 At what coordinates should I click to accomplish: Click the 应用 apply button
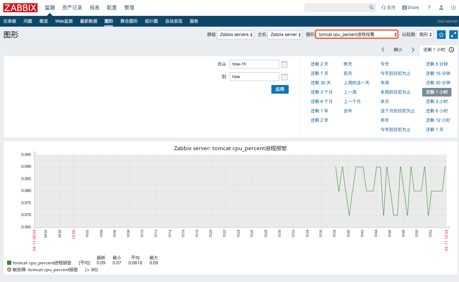[x=280, y=89]
